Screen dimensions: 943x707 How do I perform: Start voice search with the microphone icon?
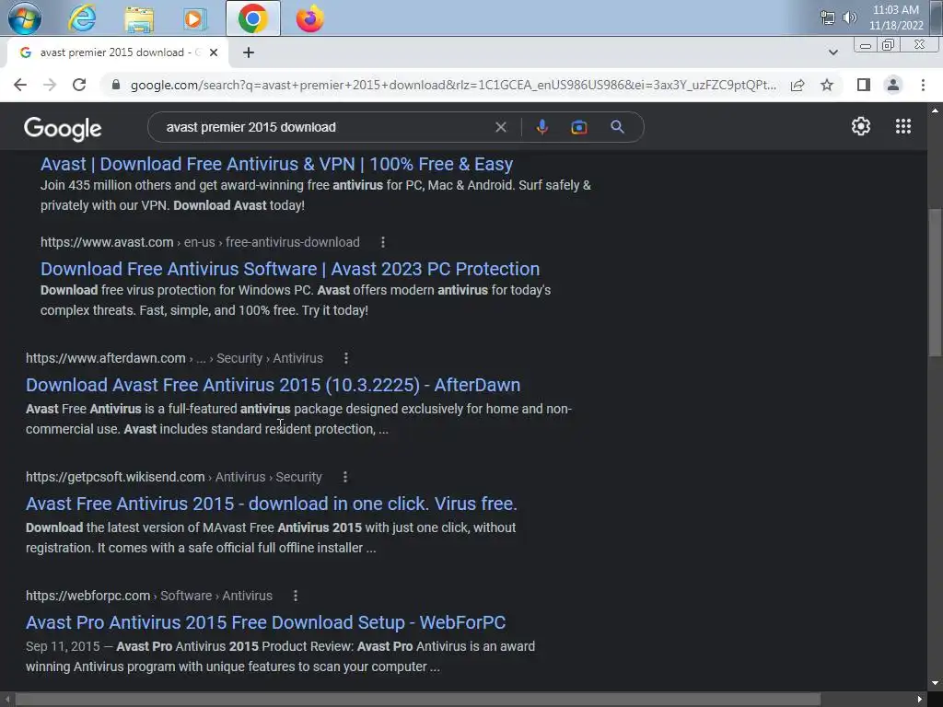pos(541,127)
